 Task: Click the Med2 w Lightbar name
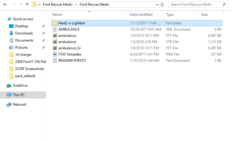pyautogui.click(x=72, y=23)
